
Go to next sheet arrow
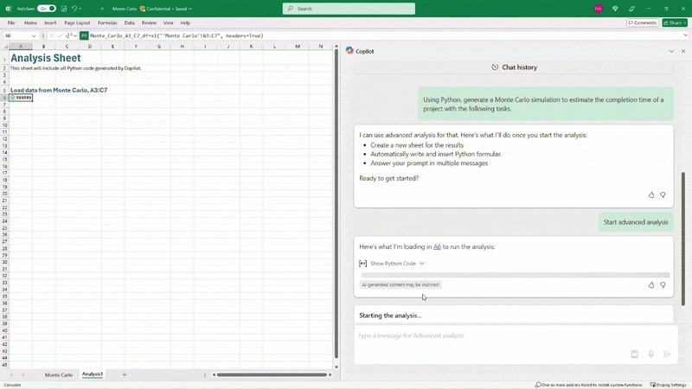[x=23, y=374]
